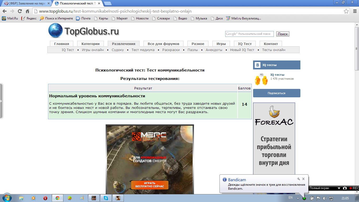Image resolution: width=359 pixels, height=202 pixels.
Task: Open Bandicam notification settings wrench
Action: [299, 179]
